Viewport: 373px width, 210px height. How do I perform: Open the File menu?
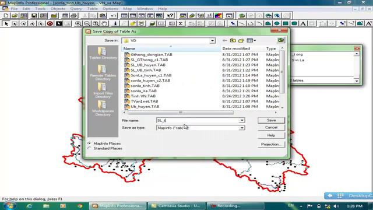(14, 9)
